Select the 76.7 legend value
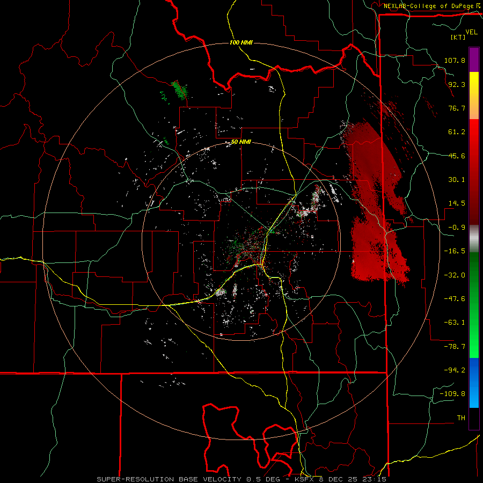Screen dimensions: 483x483 pyautogui.click(x=457, y=108)
